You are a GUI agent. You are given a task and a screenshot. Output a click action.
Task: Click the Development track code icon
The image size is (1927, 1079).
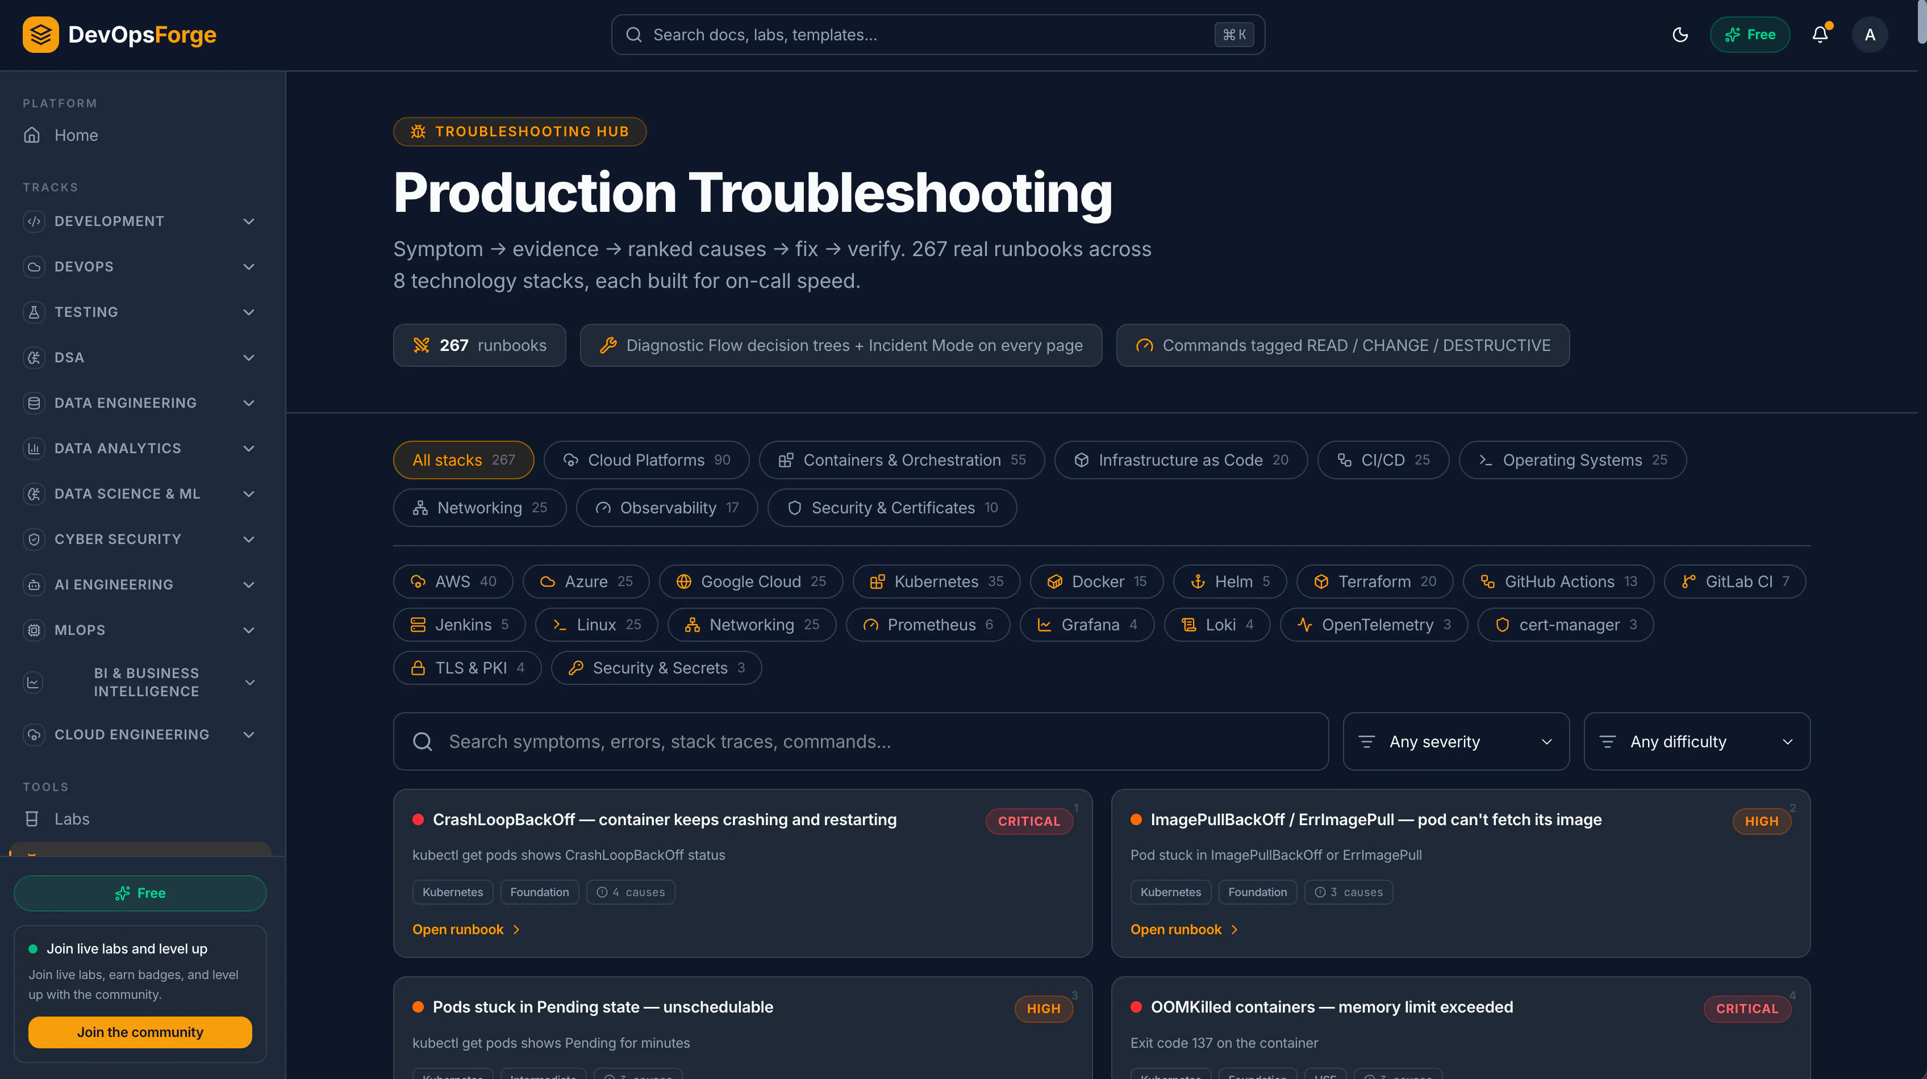tap(34, 221)
